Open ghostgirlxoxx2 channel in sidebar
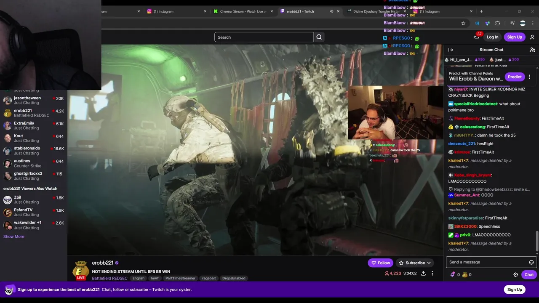 coord(34,176)
